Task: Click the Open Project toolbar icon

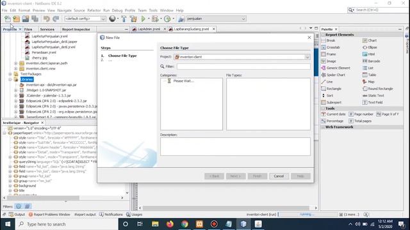Action: [26, 19]
